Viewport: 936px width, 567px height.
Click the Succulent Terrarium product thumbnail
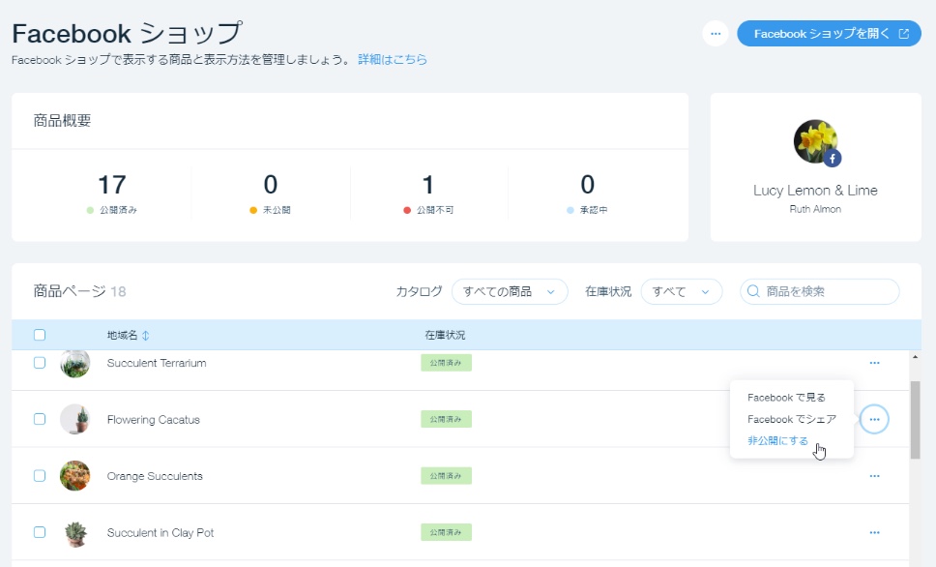[75, 363]
